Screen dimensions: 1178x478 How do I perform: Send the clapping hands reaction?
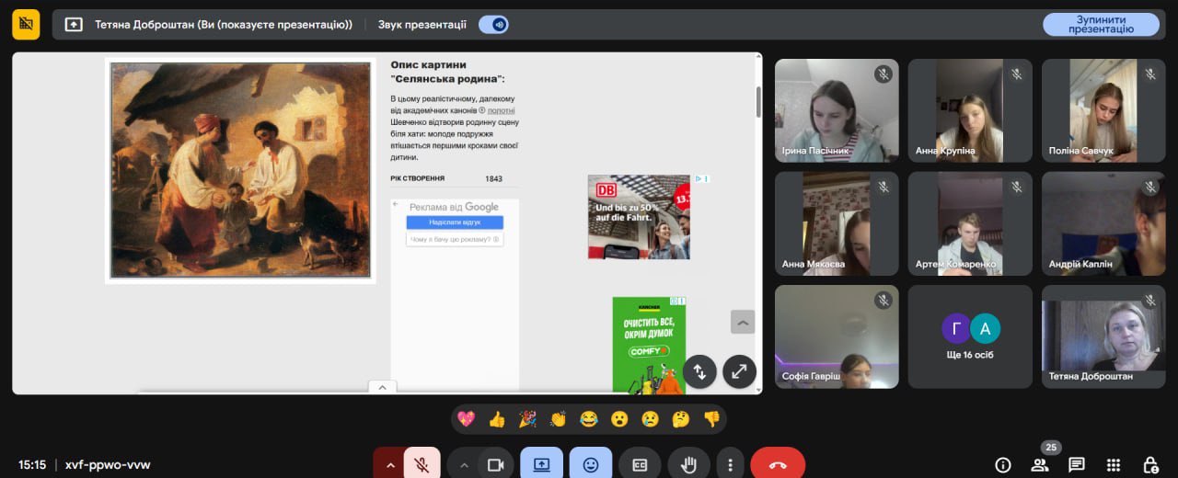[x=558, y=419]
